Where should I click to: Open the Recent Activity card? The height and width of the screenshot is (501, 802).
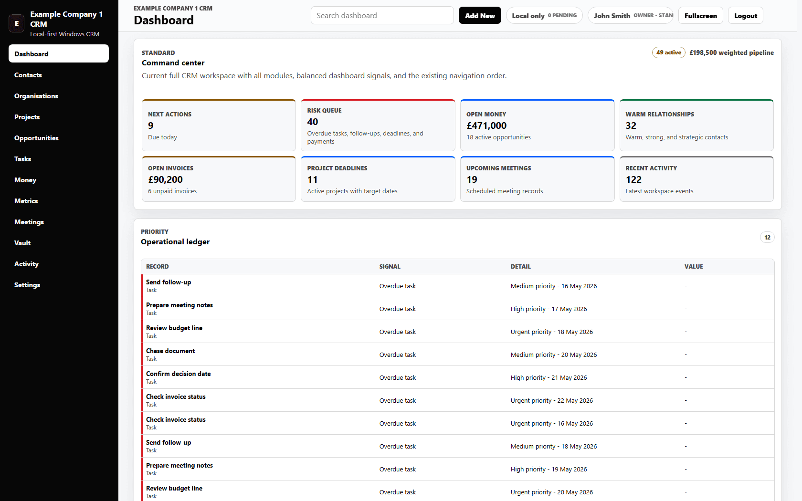pyautogui.click(x=696, y=179)
